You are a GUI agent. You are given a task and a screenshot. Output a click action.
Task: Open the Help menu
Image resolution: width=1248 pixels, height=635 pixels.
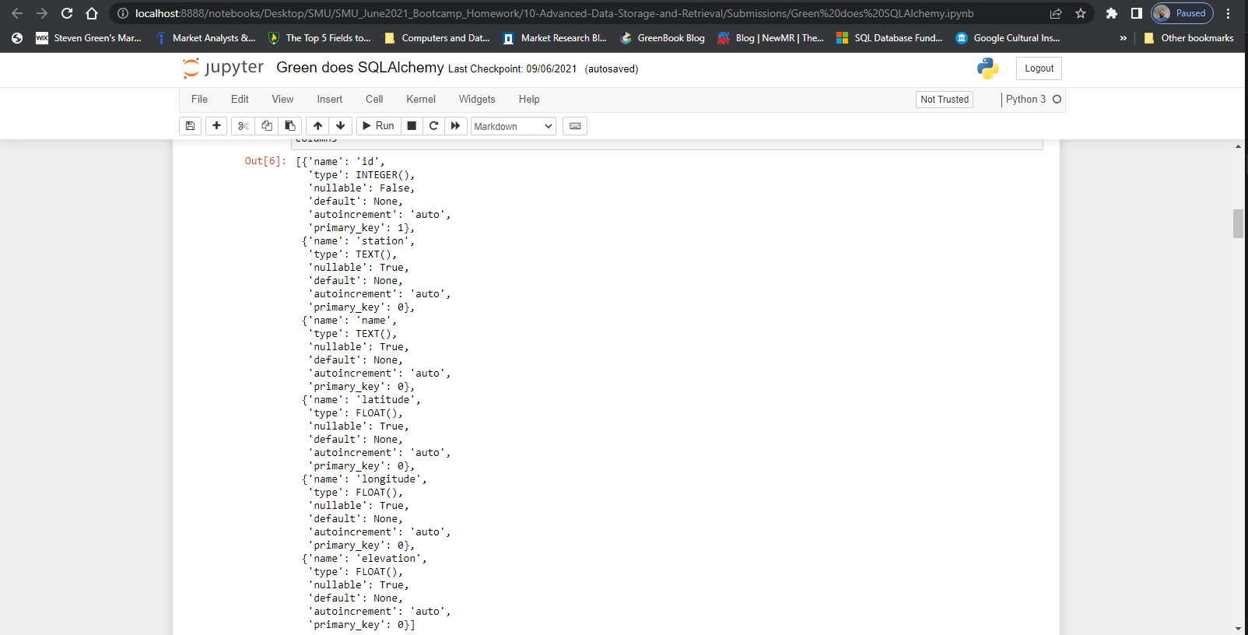[529, 100]
